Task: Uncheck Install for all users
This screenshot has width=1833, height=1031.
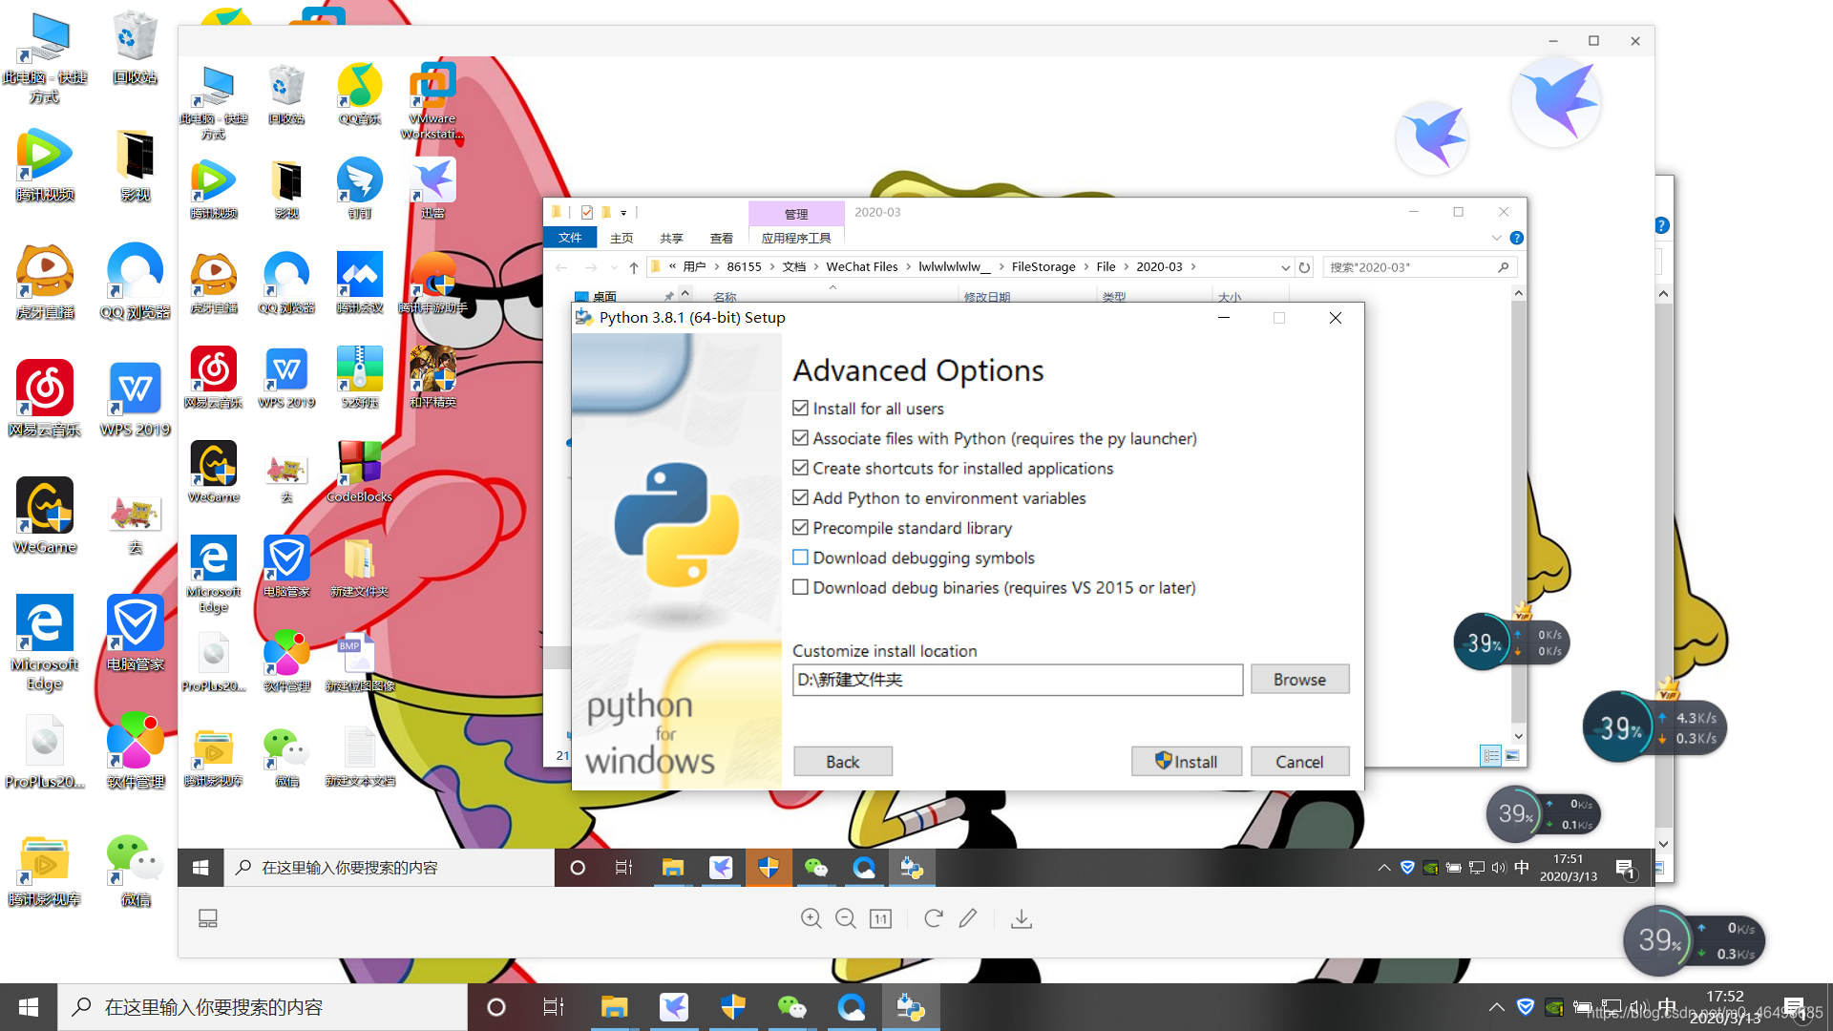Action: 800,409
